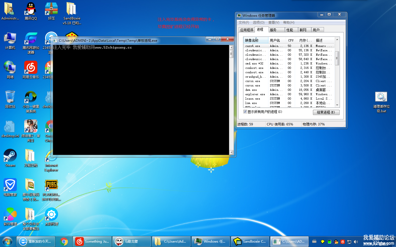Open Windows 任... Task Manager taskbar button
Image resolution: width=396 pixels, height=247 pixels.
[211, 242]
